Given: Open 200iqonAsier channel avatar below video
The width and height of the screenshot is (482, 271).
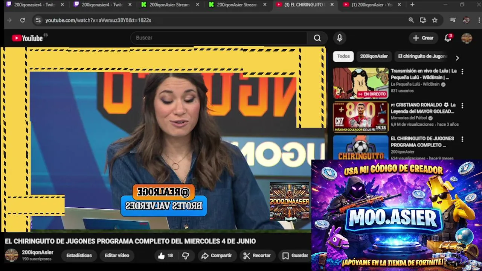Looking at the screenshot, I should click(x=11, y=255).
